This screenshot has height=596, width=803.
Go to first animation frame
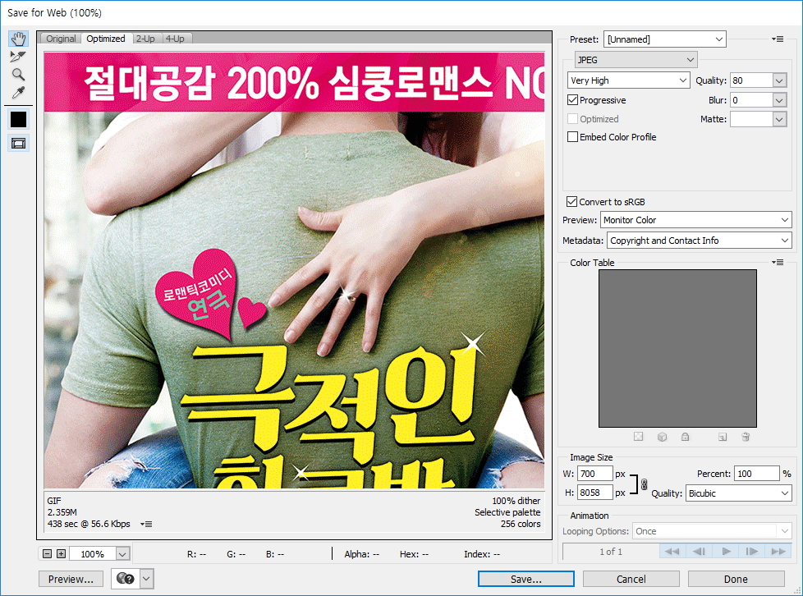pos(672,552)
